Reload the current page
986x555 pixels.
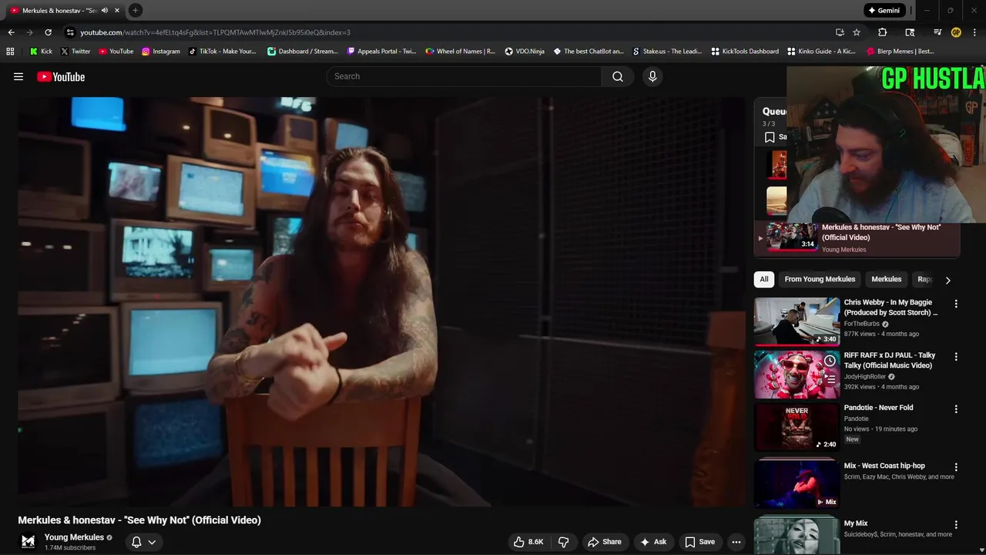coord(48,32)
